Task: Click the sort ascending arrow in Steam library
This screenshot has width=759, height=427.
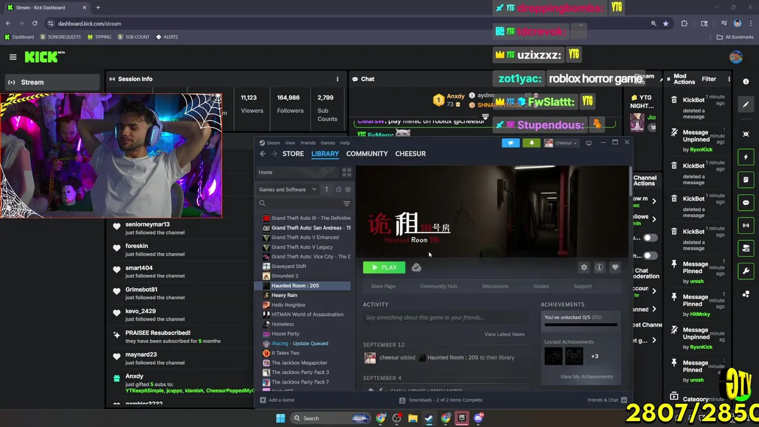Action: 326,190
